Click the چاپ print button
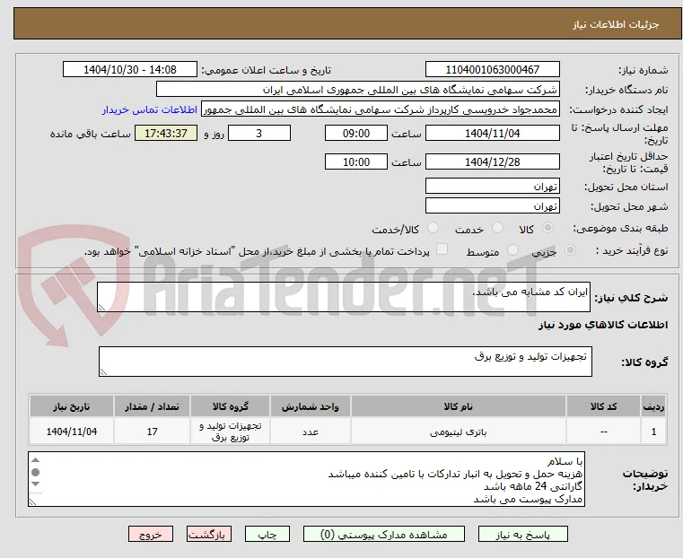683x558 pixels. pos(267,534)
